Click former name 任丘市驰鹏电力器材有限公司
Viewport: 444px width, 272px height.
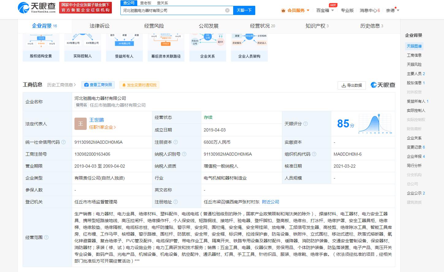118,105
